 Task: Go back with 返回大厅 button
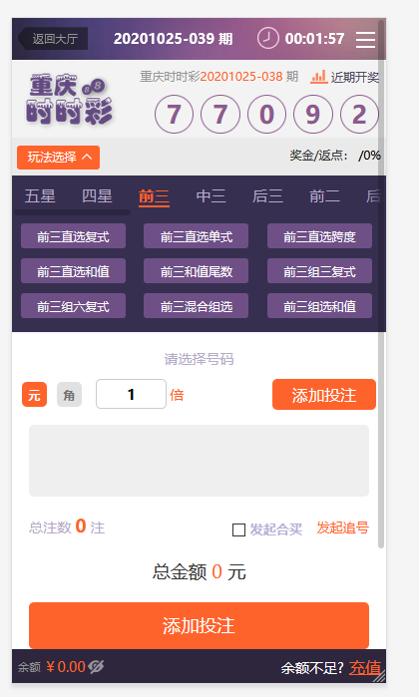(x=53, y=39)
